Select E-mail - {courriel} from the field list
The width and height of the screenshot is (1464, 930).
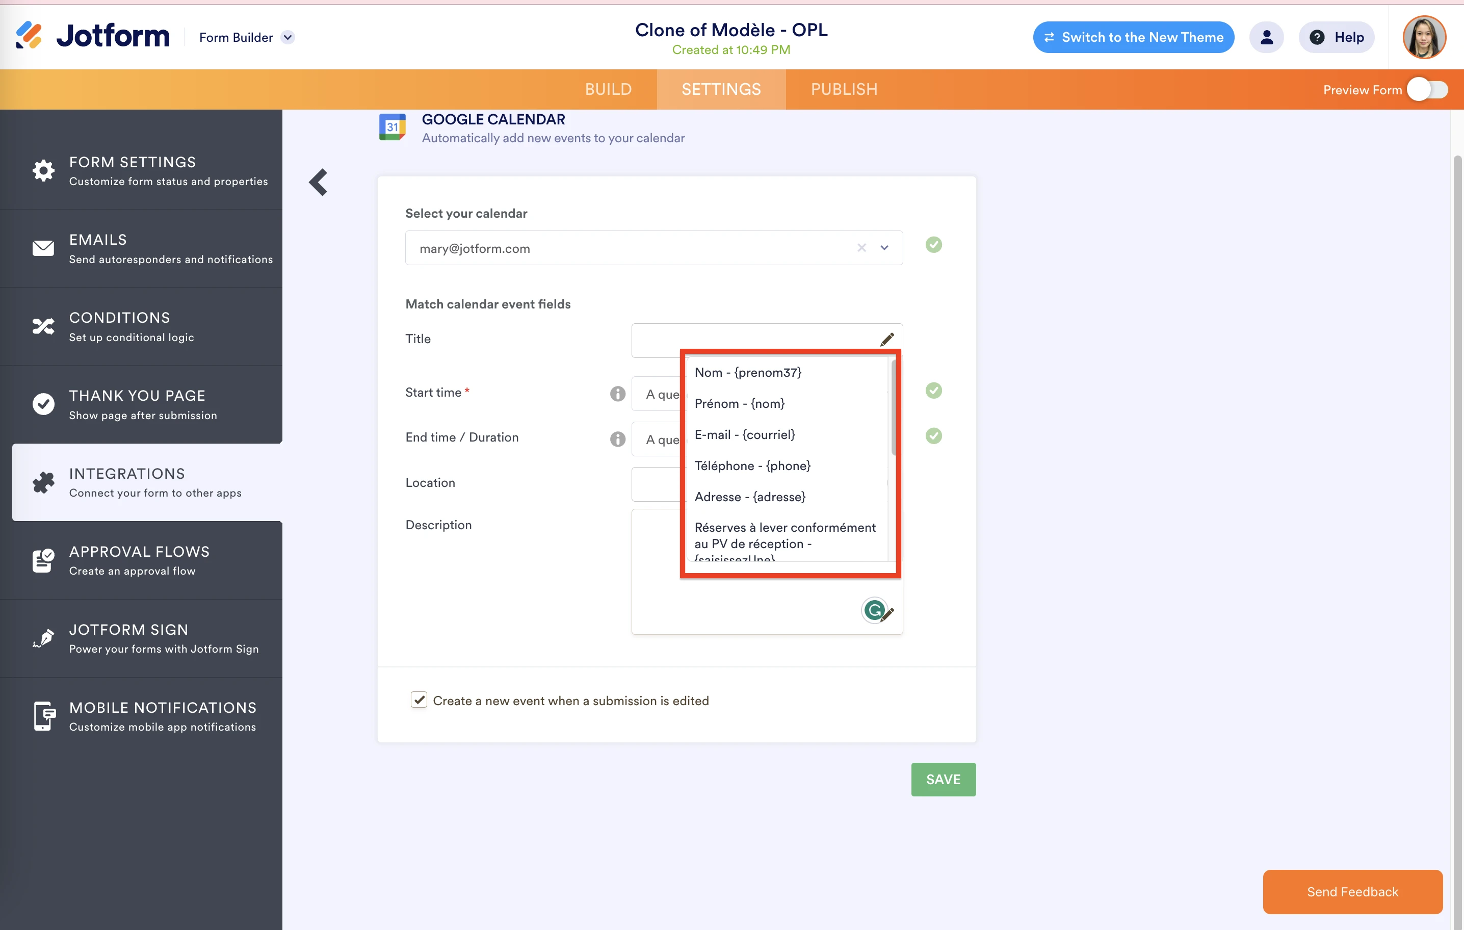point(745,434)
